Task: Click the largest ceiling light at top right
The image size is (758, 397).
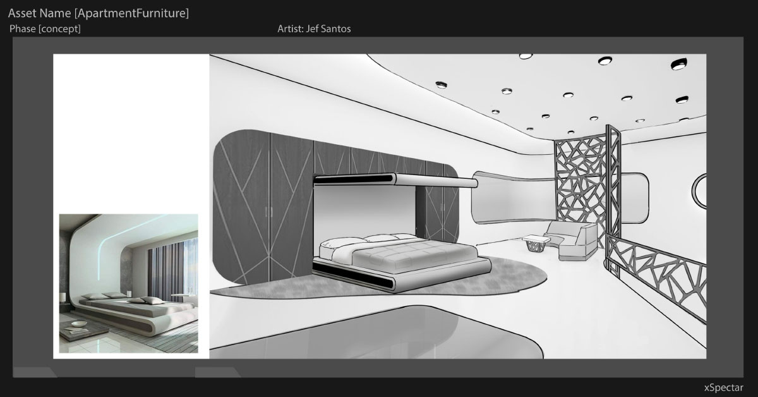Action: (678, 64)
